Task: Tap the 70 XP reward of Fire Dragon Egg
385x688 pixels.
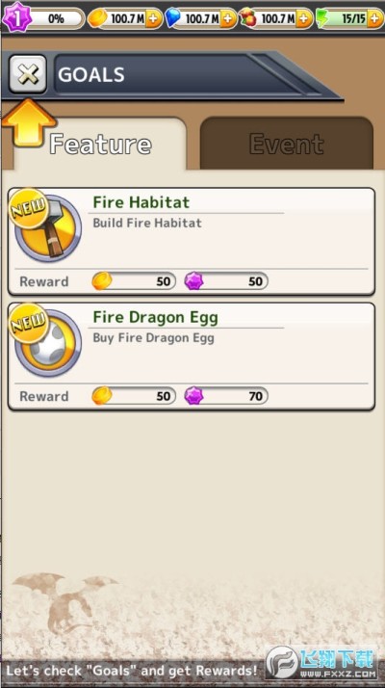Action: (x=226, y=396)
